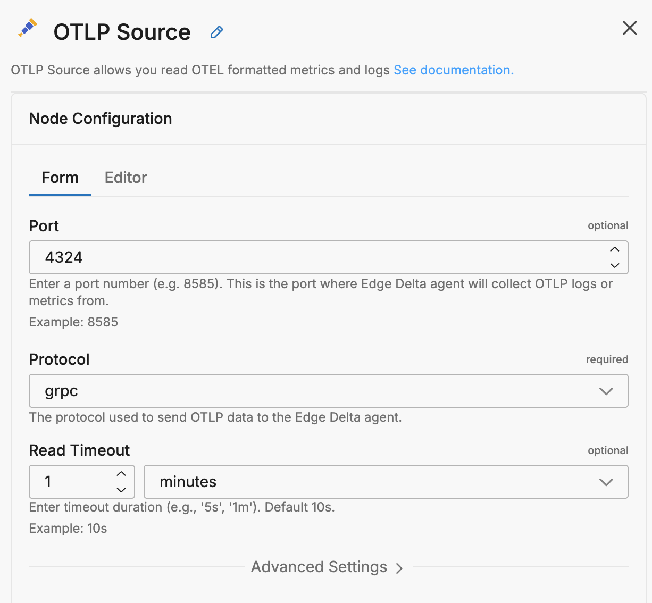Click the OTLP Source title text
Screen dimensions: 652x603
coord(122,32)
